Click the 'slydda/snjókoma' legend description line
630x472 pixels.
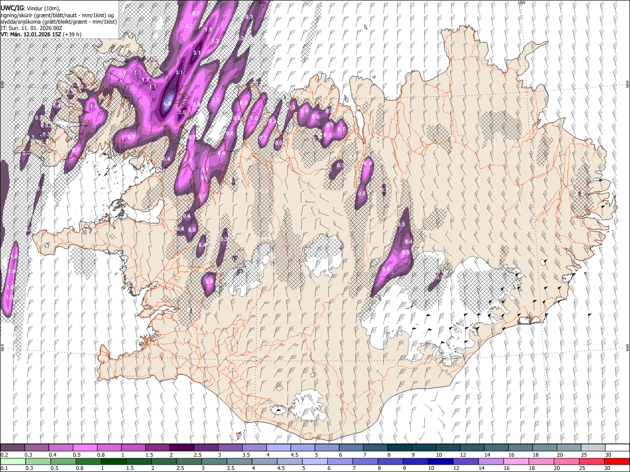click(x=59, y=22)
